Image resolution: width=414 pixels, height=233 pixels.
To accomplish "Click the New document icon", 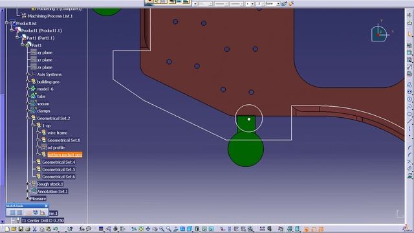I will (7, 229).
